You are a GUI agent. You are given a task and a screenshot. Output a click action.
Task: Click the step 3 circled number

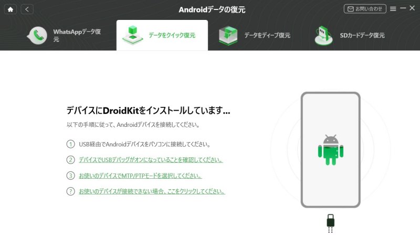click(x=70, y=176)
